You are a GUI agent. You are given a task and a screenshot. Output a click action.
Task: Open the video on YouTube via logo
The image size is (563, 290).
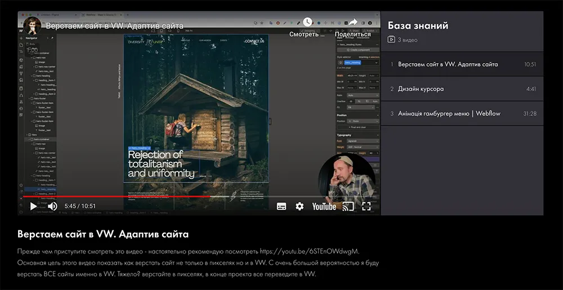pos(324,206)
